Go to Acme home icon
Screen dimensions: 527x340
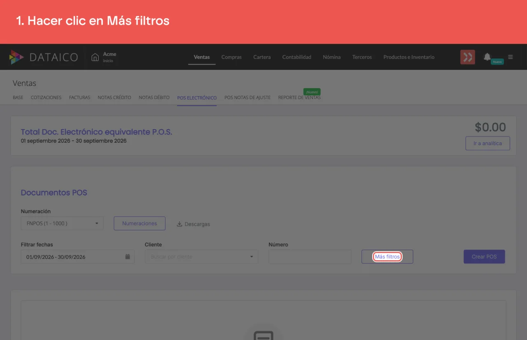tap(95, 57)
